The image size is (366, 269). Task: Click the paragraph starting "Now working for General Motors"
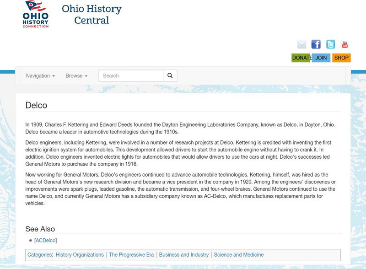(x=180, y=189)
